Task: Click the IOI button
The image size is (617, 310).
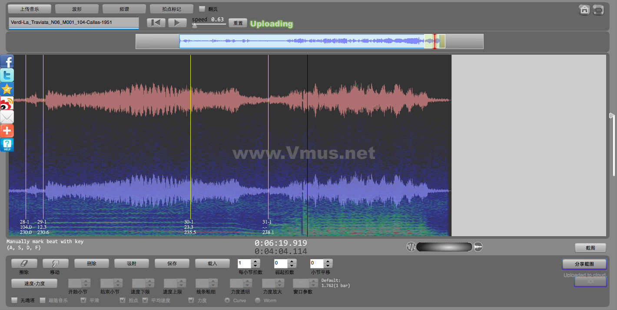Action: click(x=590, y=281)
